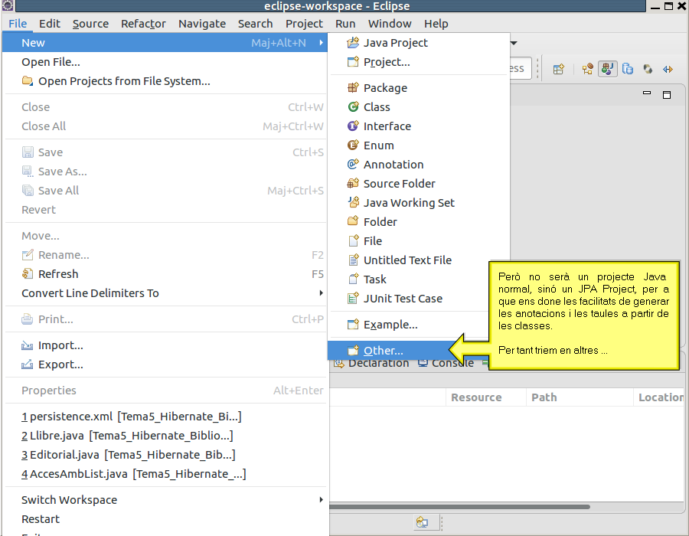Open the Database Development perspective icon
This screenshot has height=536, width=689.
(x=628, y=69)
